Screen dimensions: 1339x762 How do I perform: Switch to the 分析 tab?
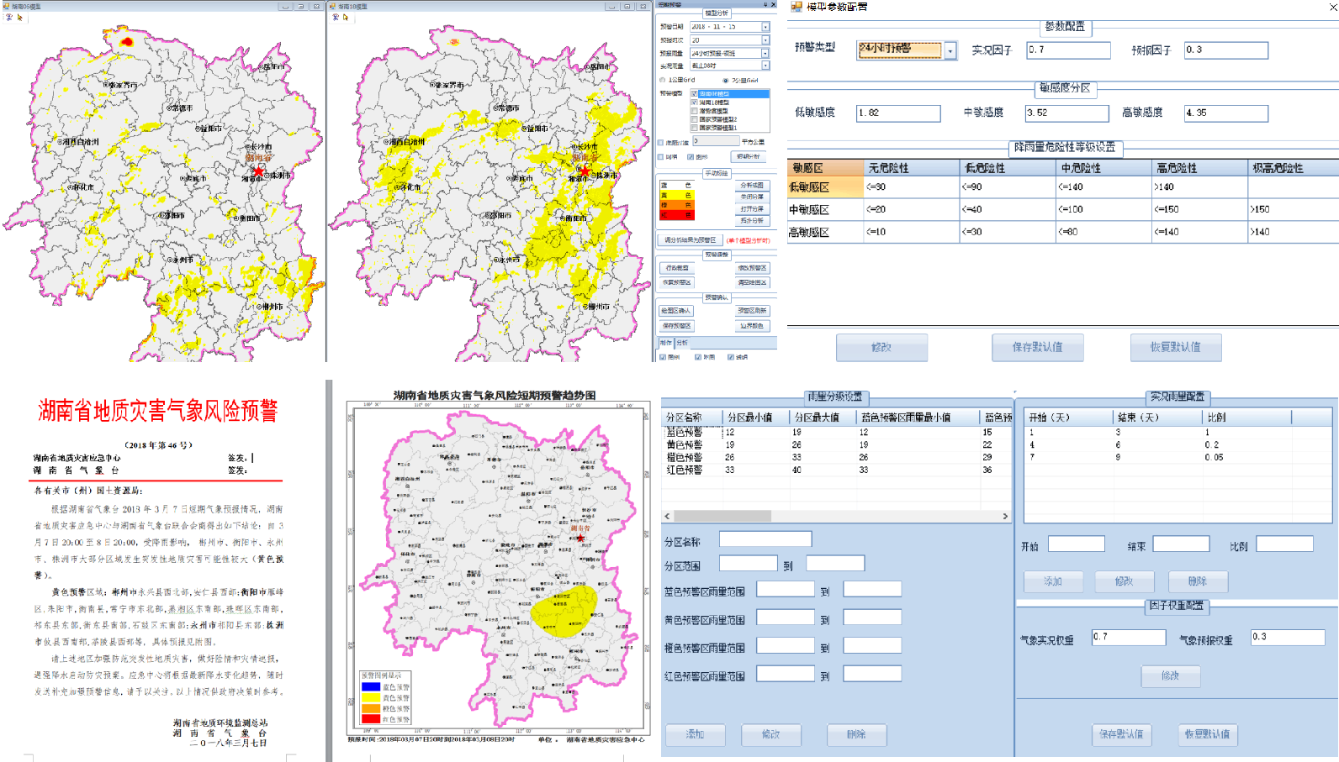pyautogui.click(x=682, y=343)
